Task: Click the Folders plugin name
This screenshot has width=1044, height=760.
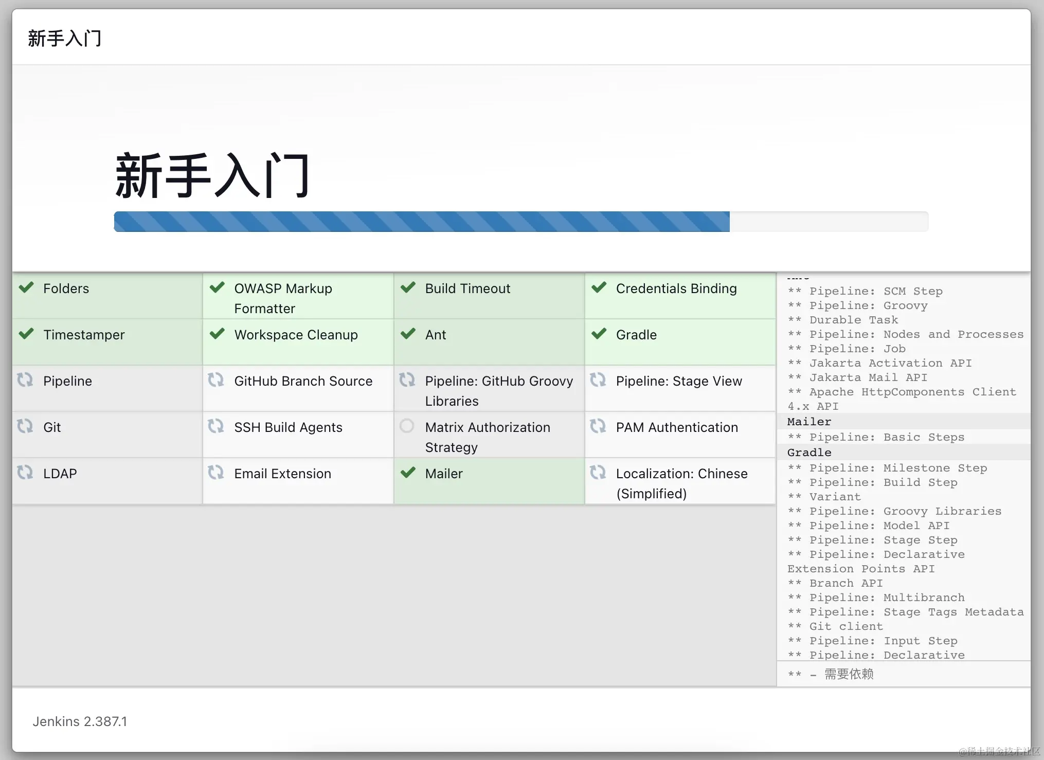Action: coord(66,288)
